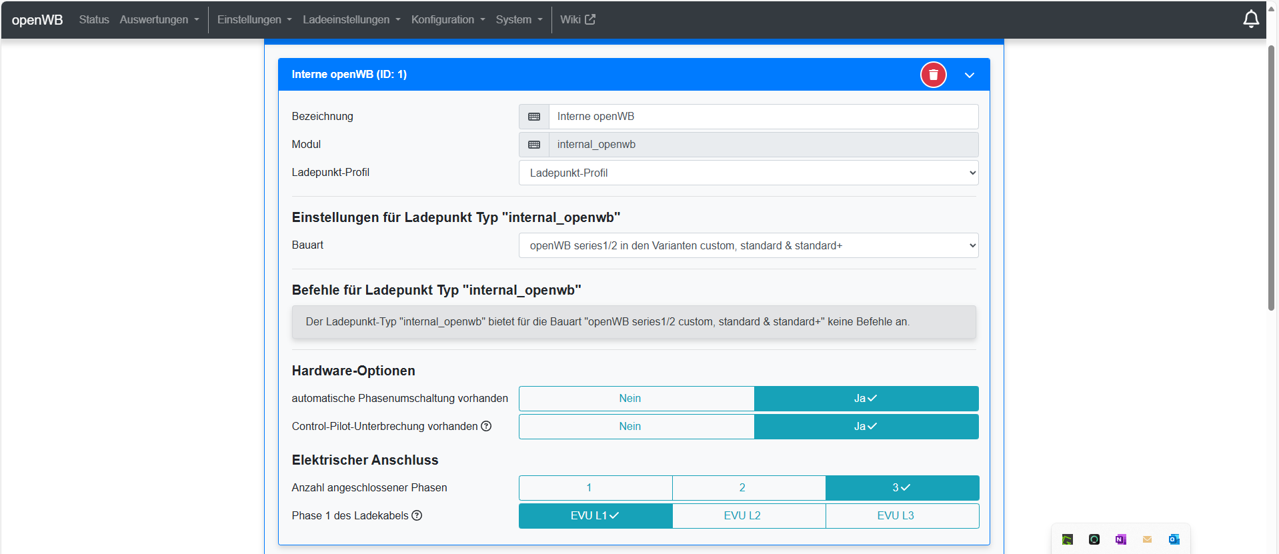1279x554 pixels.
Task: Select 2 angeschlossene Phasen
Action: tap(749, 488)
